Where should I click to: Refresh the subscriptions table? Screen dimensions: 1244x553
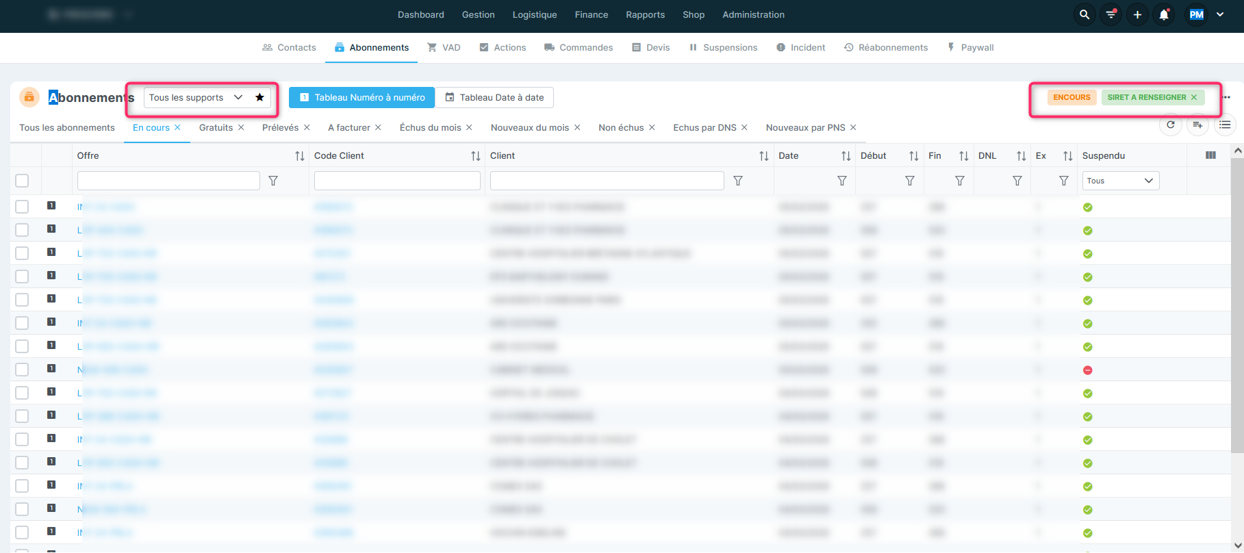coord(1171,125)
